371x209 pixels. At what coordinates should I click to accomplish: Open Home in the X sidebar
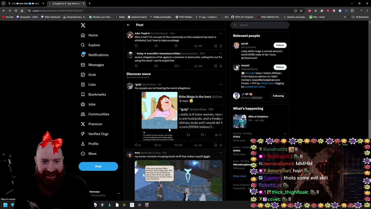pyautogui.click(x=89, y=35)
